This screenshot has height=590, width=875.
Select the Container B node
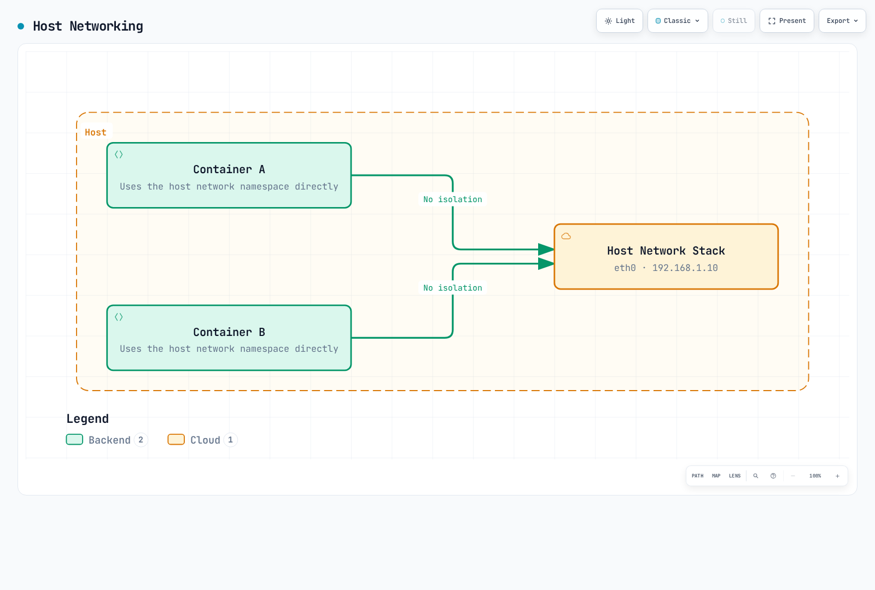(x=229, y=338)
